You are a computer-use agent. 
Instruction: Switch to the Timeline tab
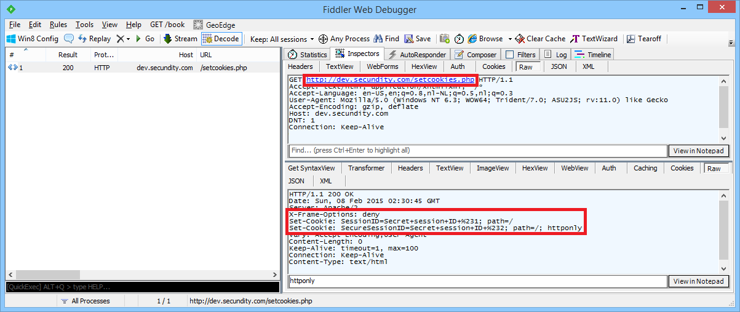click(592, 54)
